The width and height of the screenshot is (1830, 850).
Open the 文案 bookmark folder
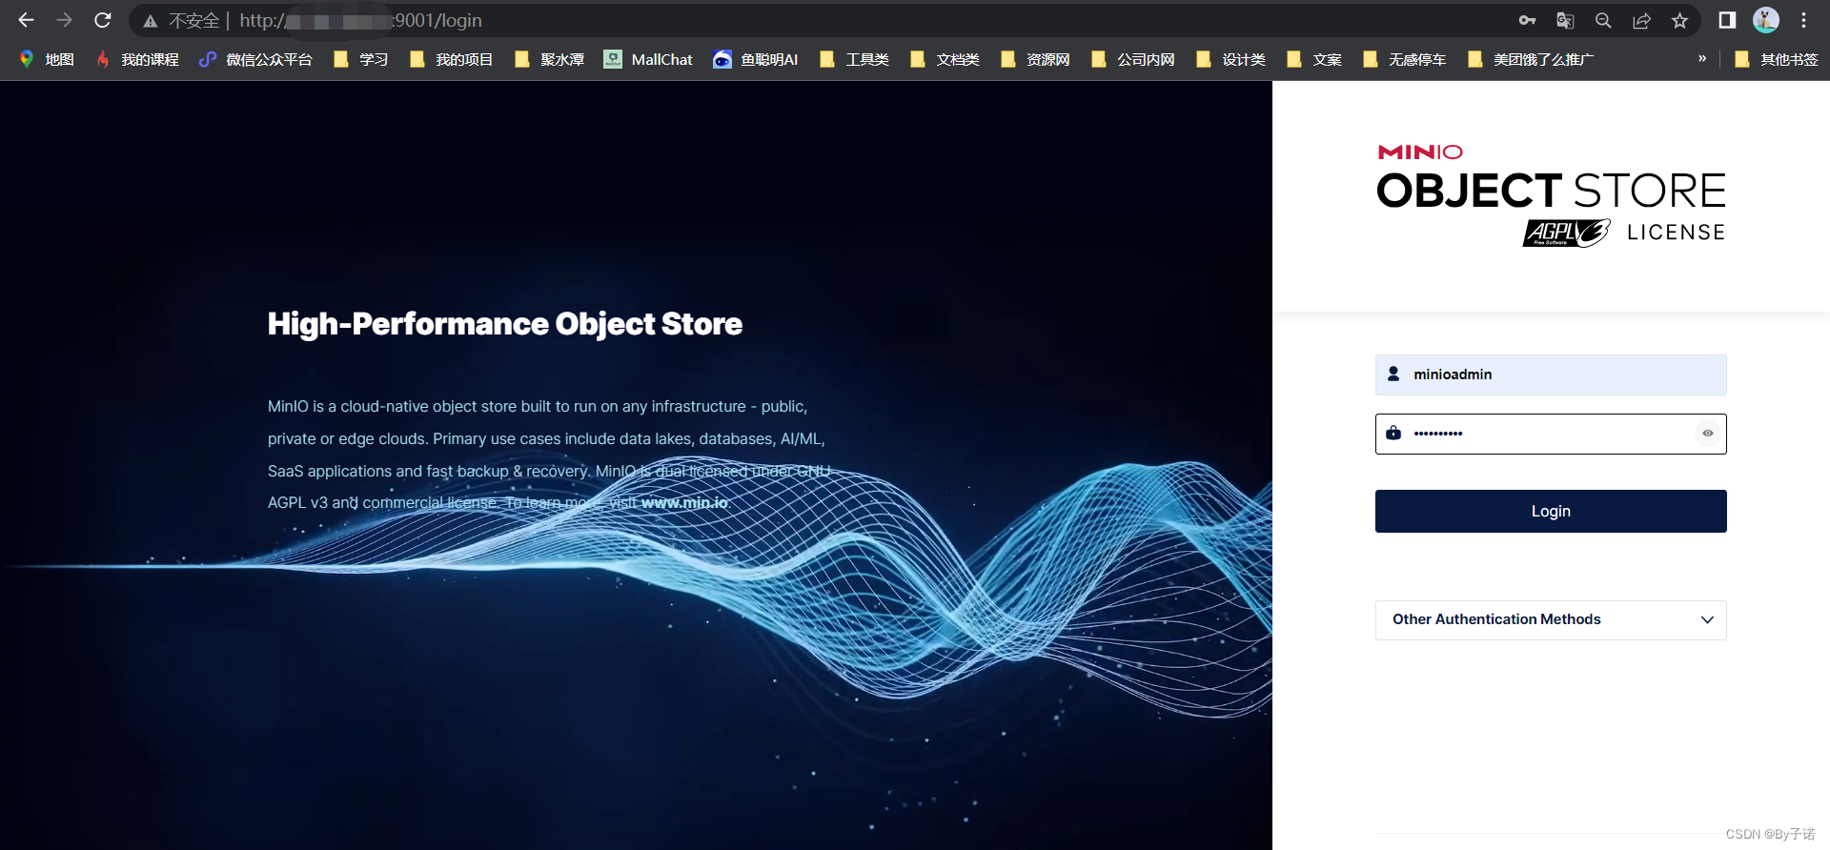pyautogui.click(x=1313, y=59)
